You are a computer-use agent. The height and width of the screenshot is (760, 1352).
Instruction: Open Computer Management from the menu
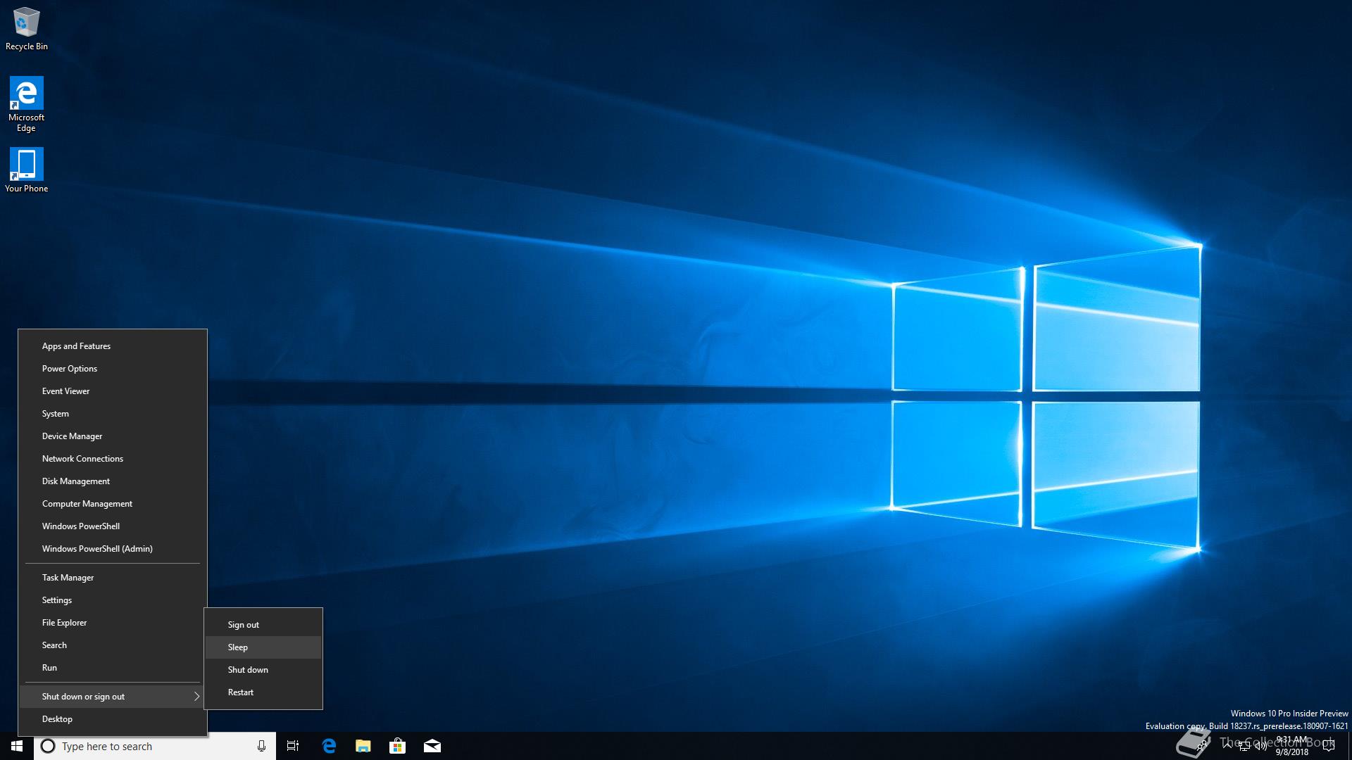(113, 504)
